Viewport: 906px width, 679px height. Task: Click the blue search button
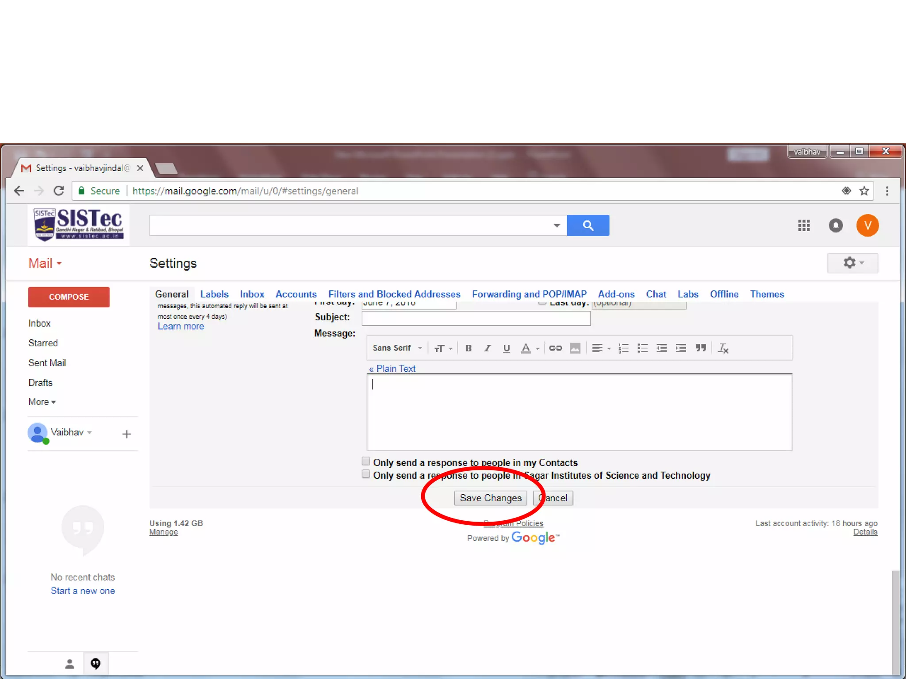pos(587,225)
